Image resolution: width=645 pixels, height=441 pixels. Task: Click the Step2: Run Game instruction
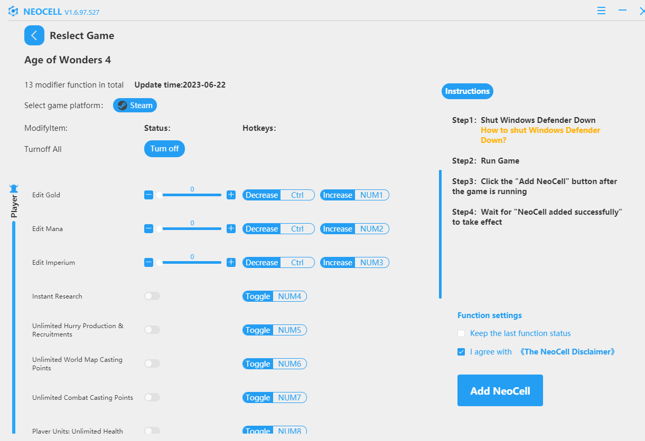point(486,161)
